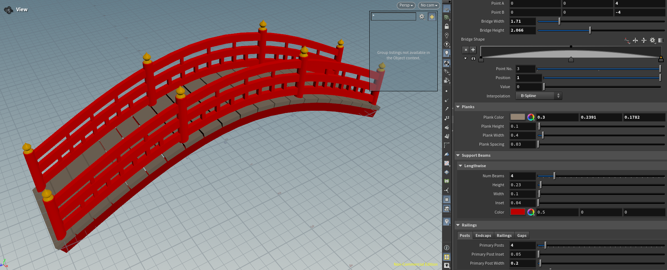Collapse the Lengthwise subsection

tap(460, 166)
